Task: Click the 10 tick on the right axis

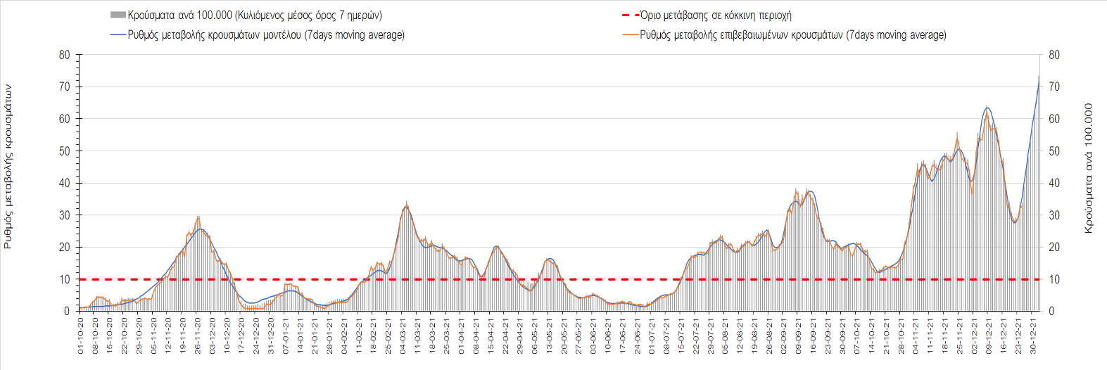Action: point(1054,279)
